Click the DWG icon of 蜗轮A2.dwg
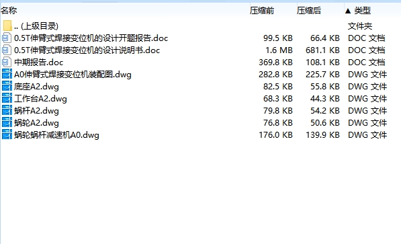The height and width of the screenshot is (244, 401). (x=7, y=122)
